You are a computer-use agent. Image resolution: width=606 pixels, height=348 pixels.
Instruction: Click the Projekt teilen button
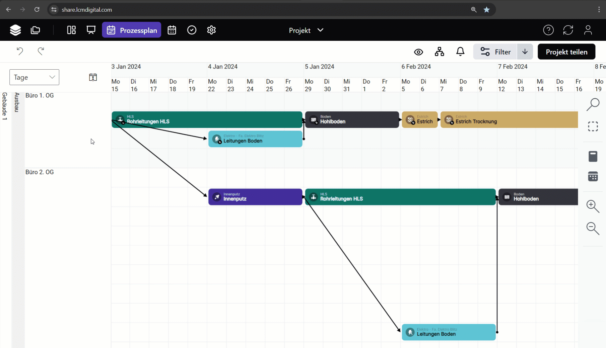(566, 52)
